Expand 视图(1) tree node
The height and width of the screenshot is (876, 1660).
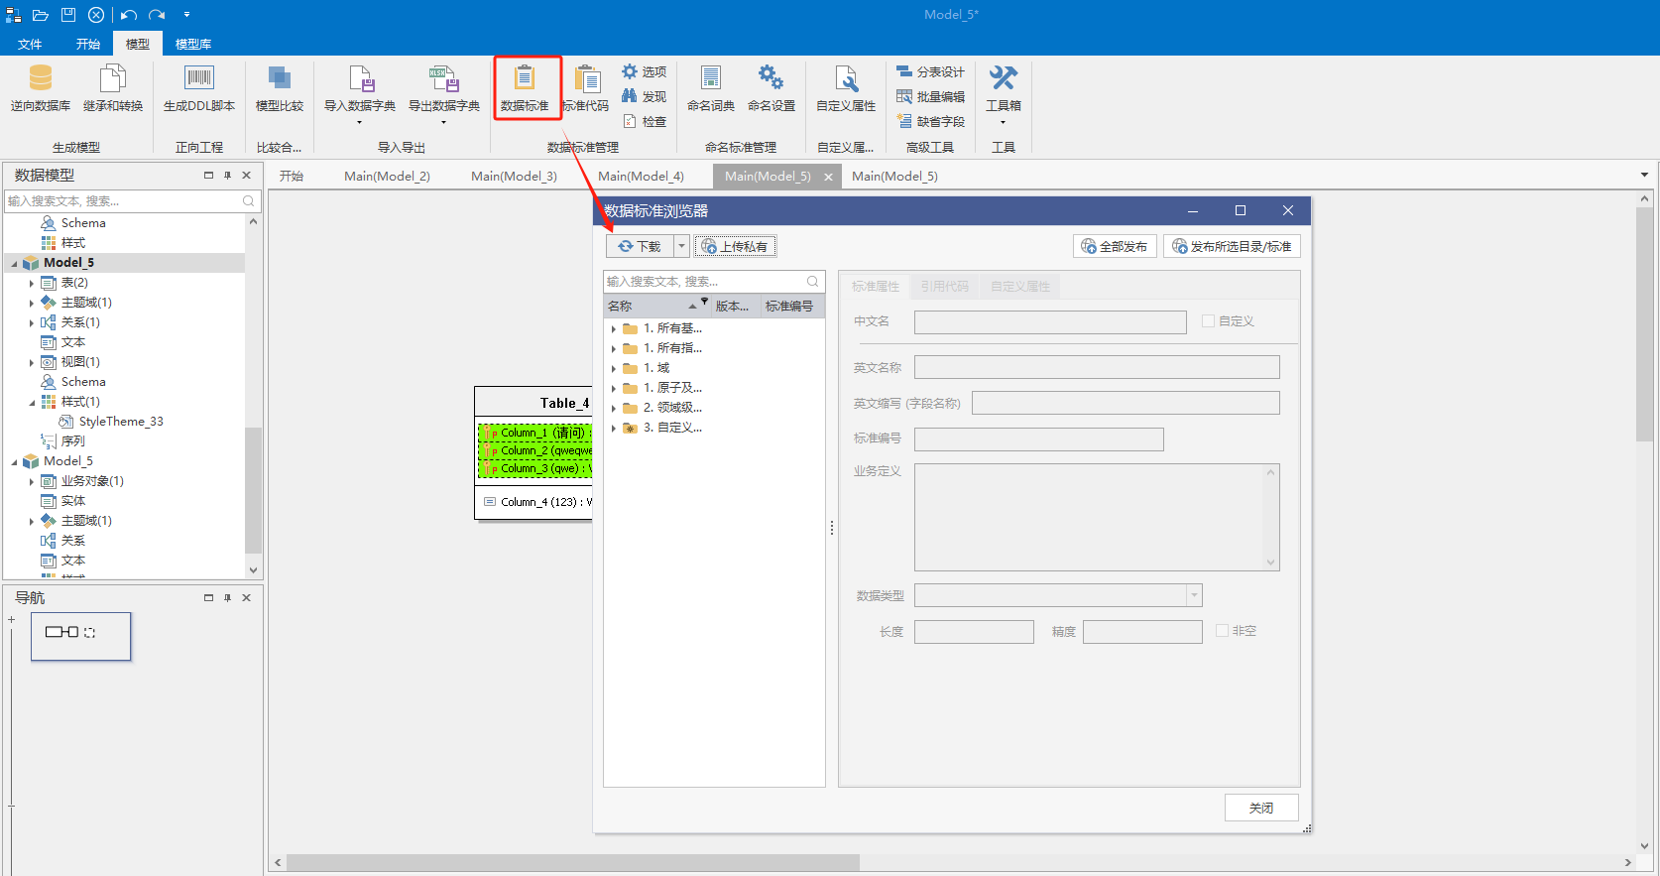[x=32, y=362]
